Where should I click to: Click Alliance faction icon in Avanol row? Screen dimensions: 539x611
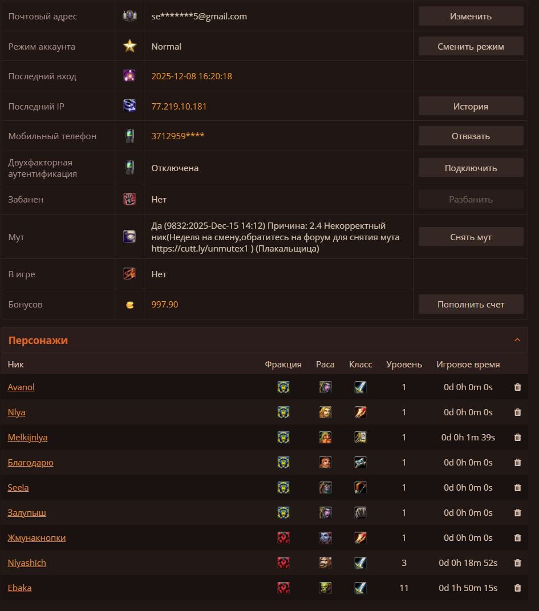click(283, 387)
